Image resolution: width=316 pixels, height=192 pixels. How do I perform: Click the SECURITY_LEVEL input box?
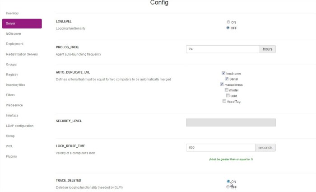230,122
